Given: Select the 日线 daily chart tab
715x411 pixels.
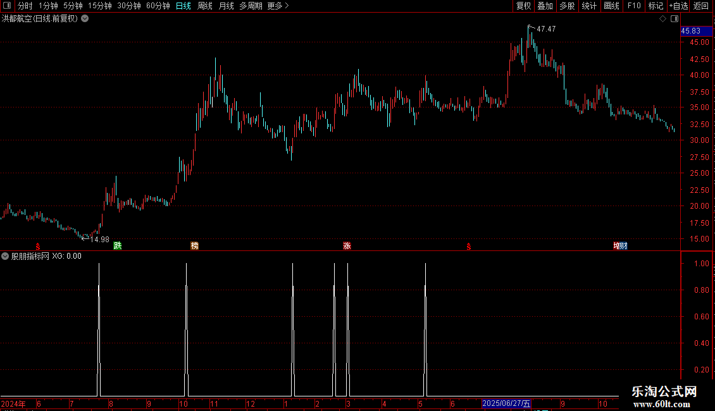Looking at the screenshot, I should point(183,6).
